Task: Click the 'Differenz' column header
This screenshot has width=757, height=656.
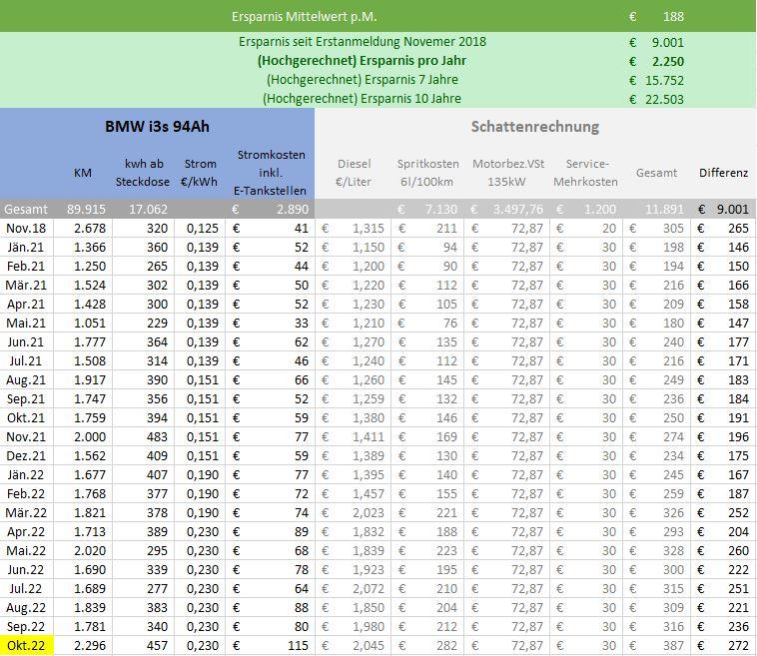Action: [723, 173]
